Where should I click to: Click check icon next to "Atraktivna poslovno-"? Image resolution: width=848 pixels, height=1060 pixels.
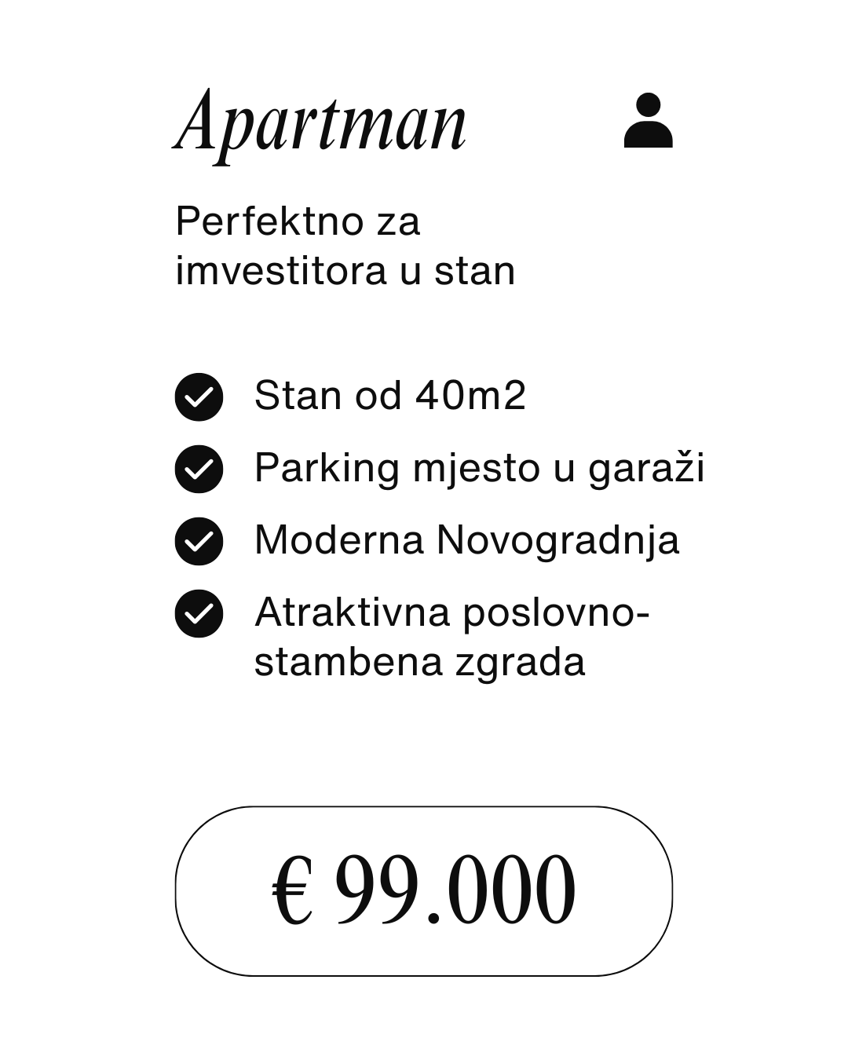click(x=199, y=613)
